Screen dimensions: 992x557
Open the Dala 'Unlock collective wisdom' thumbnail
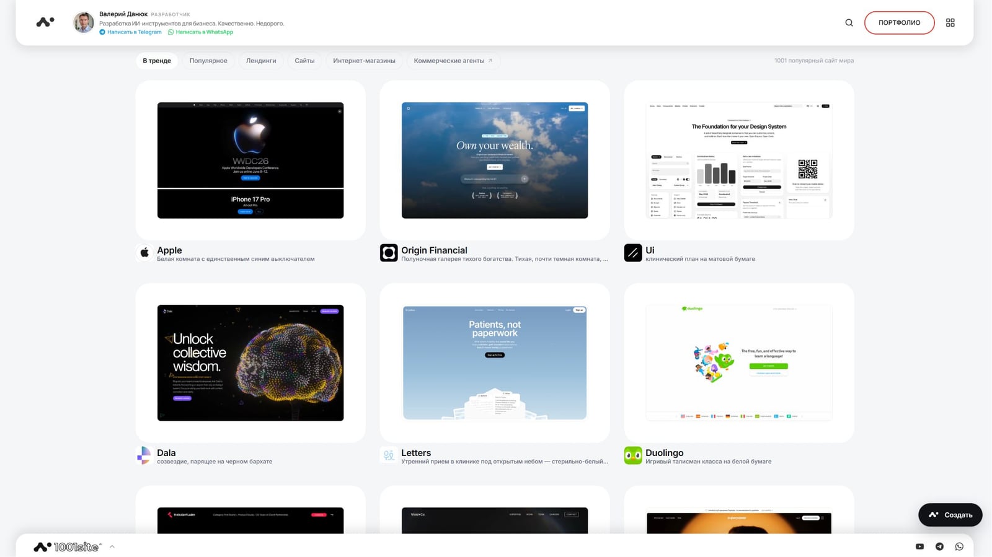pyautogui.click(x=250, y=363)
